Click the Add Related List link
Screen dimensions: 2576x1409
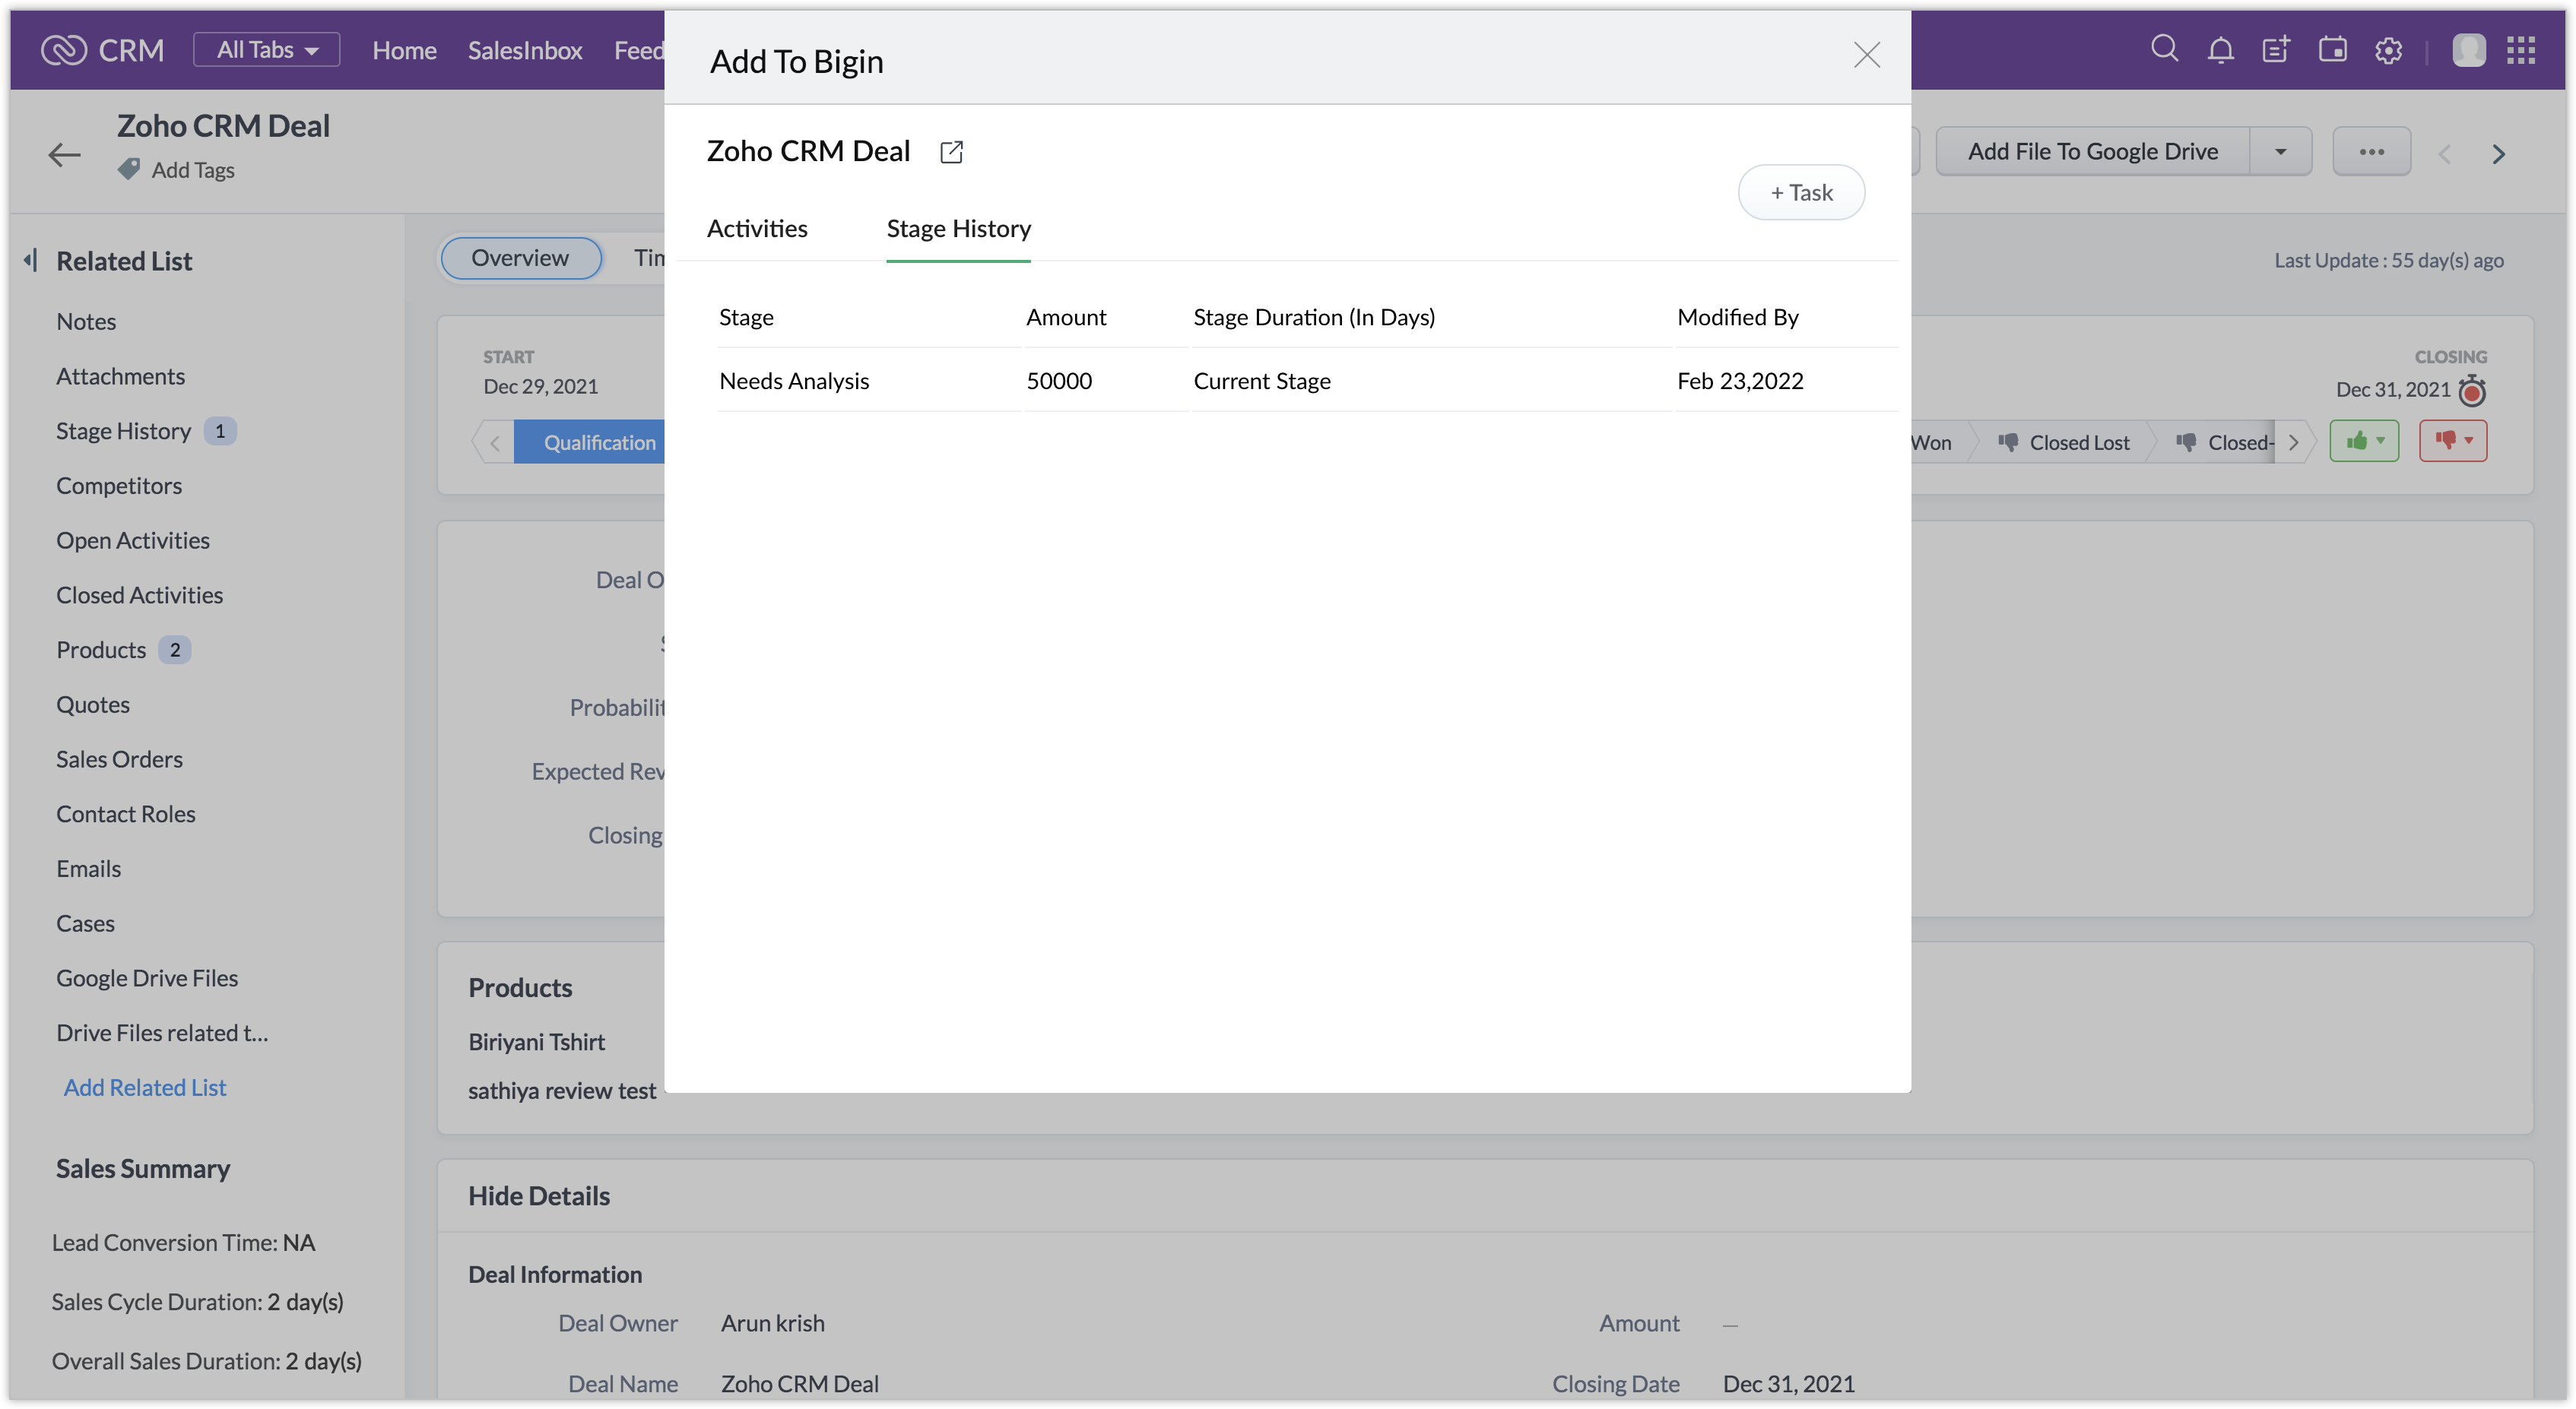point(145,1088)
